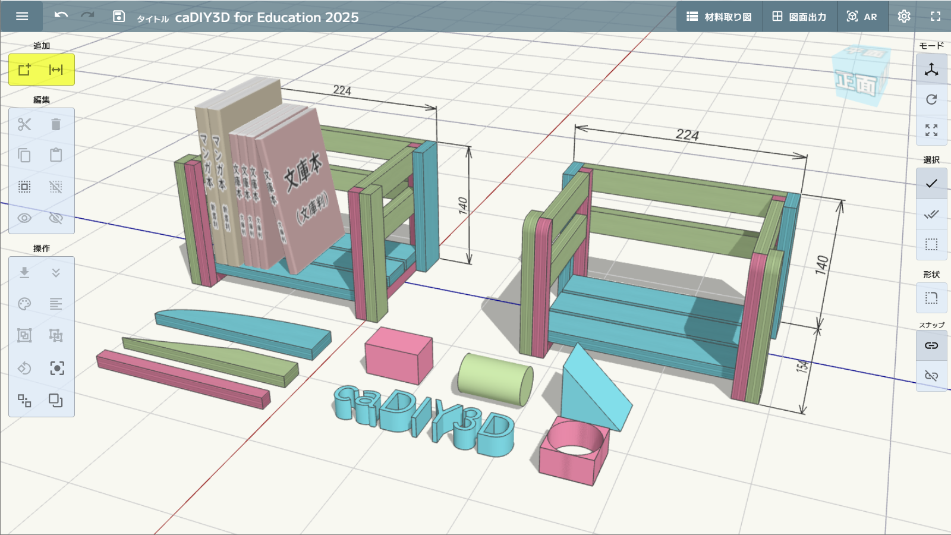
Task: Enter fullscreen mode
Action: coord(936,17)
